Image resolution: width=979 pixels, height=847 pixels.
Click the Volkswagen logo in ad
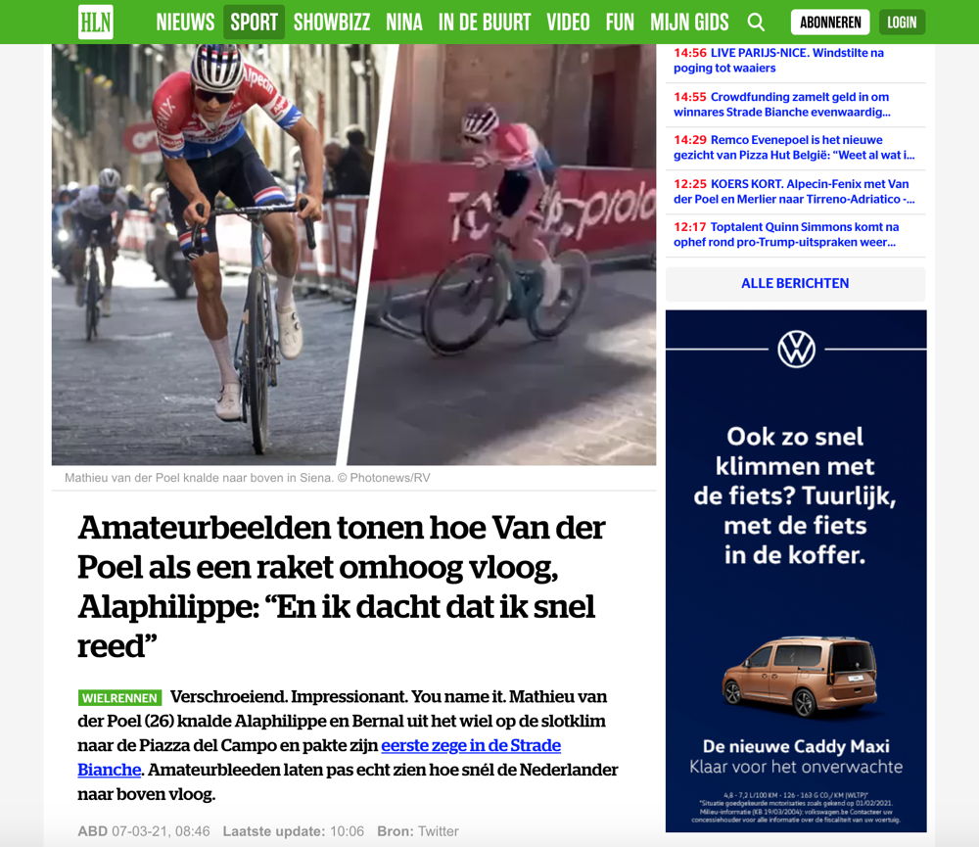click(796, 350)
